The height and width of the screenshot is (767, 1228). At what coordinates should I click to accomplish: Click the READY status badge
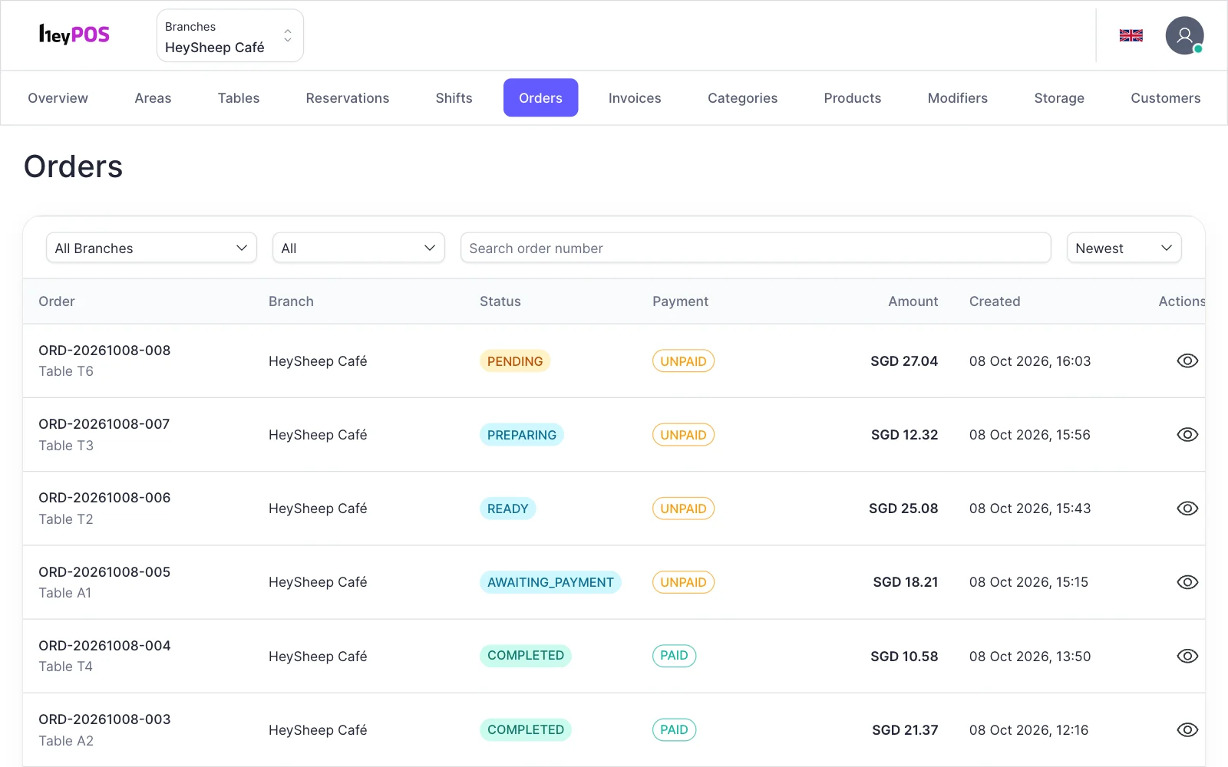(x=507, y=509)
